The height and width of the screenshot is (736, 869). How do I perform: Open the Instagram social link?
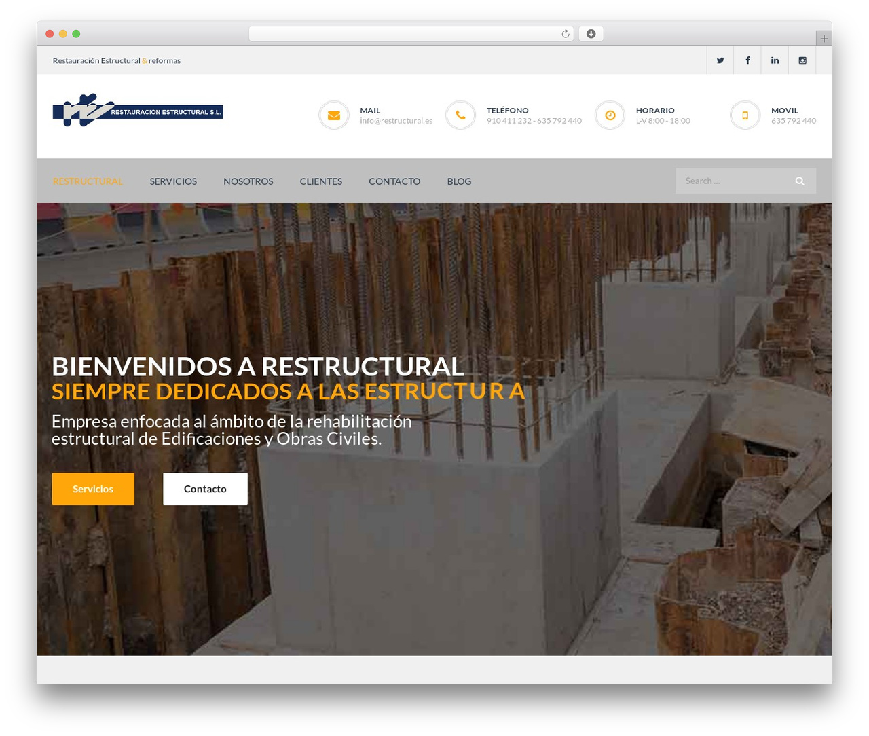pos(802,60)
